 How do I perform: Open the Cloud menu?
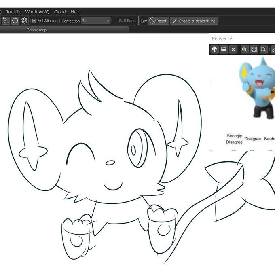pos(60,12)
